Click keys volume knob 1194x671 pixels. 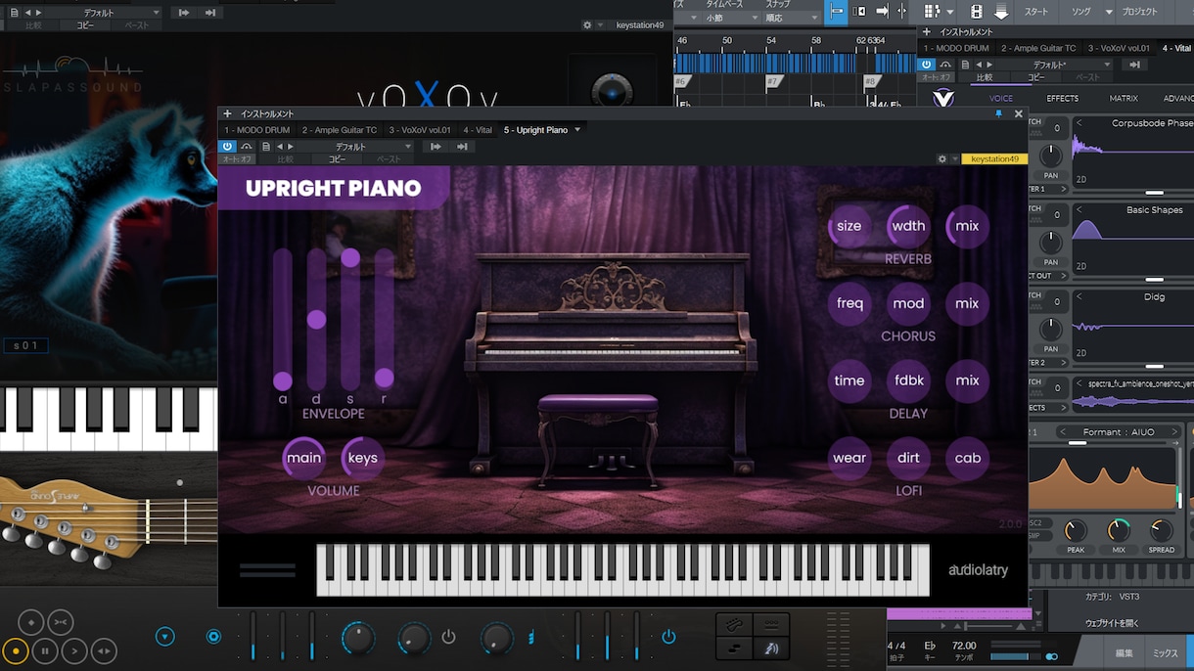(362, 458)
